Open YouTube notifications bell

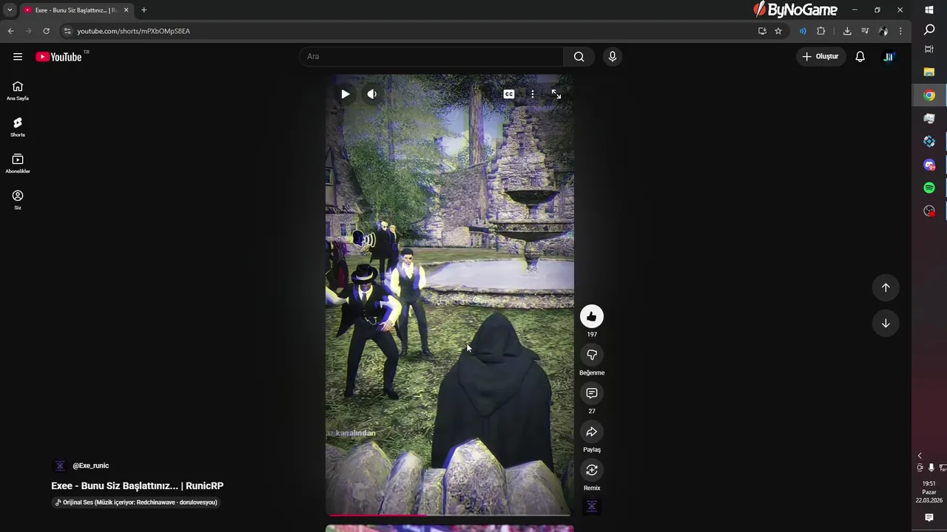(860, 56)
